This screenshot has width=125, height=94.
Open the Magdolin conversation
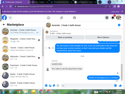click(x=21, y=40)
